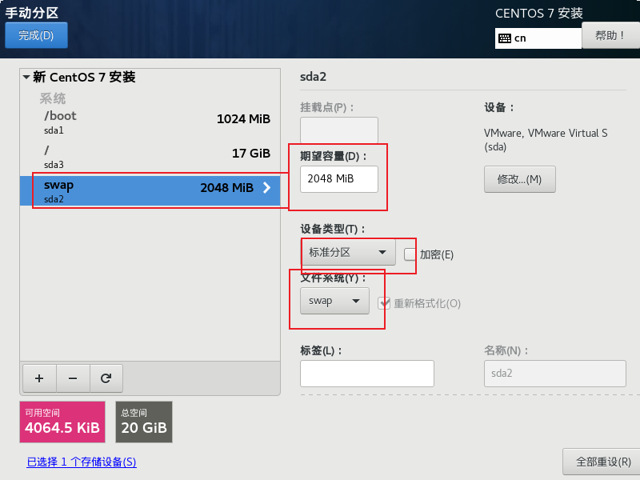Click the 帮助 help button
This screenshot has width=640, height=480.
click(x=610, y=35)
